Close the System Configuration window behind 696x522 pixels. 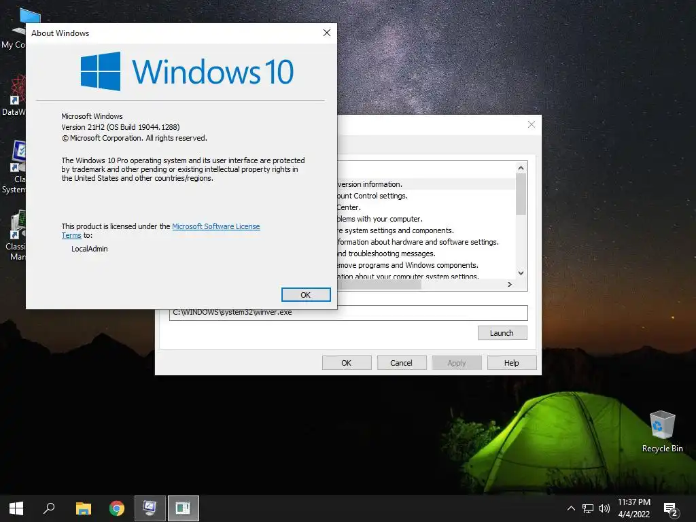[x=532, y=125]
